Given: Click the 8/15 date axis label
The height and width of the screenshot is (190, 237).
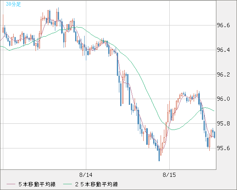Looking at the screenshot, I should click(169, 175).
